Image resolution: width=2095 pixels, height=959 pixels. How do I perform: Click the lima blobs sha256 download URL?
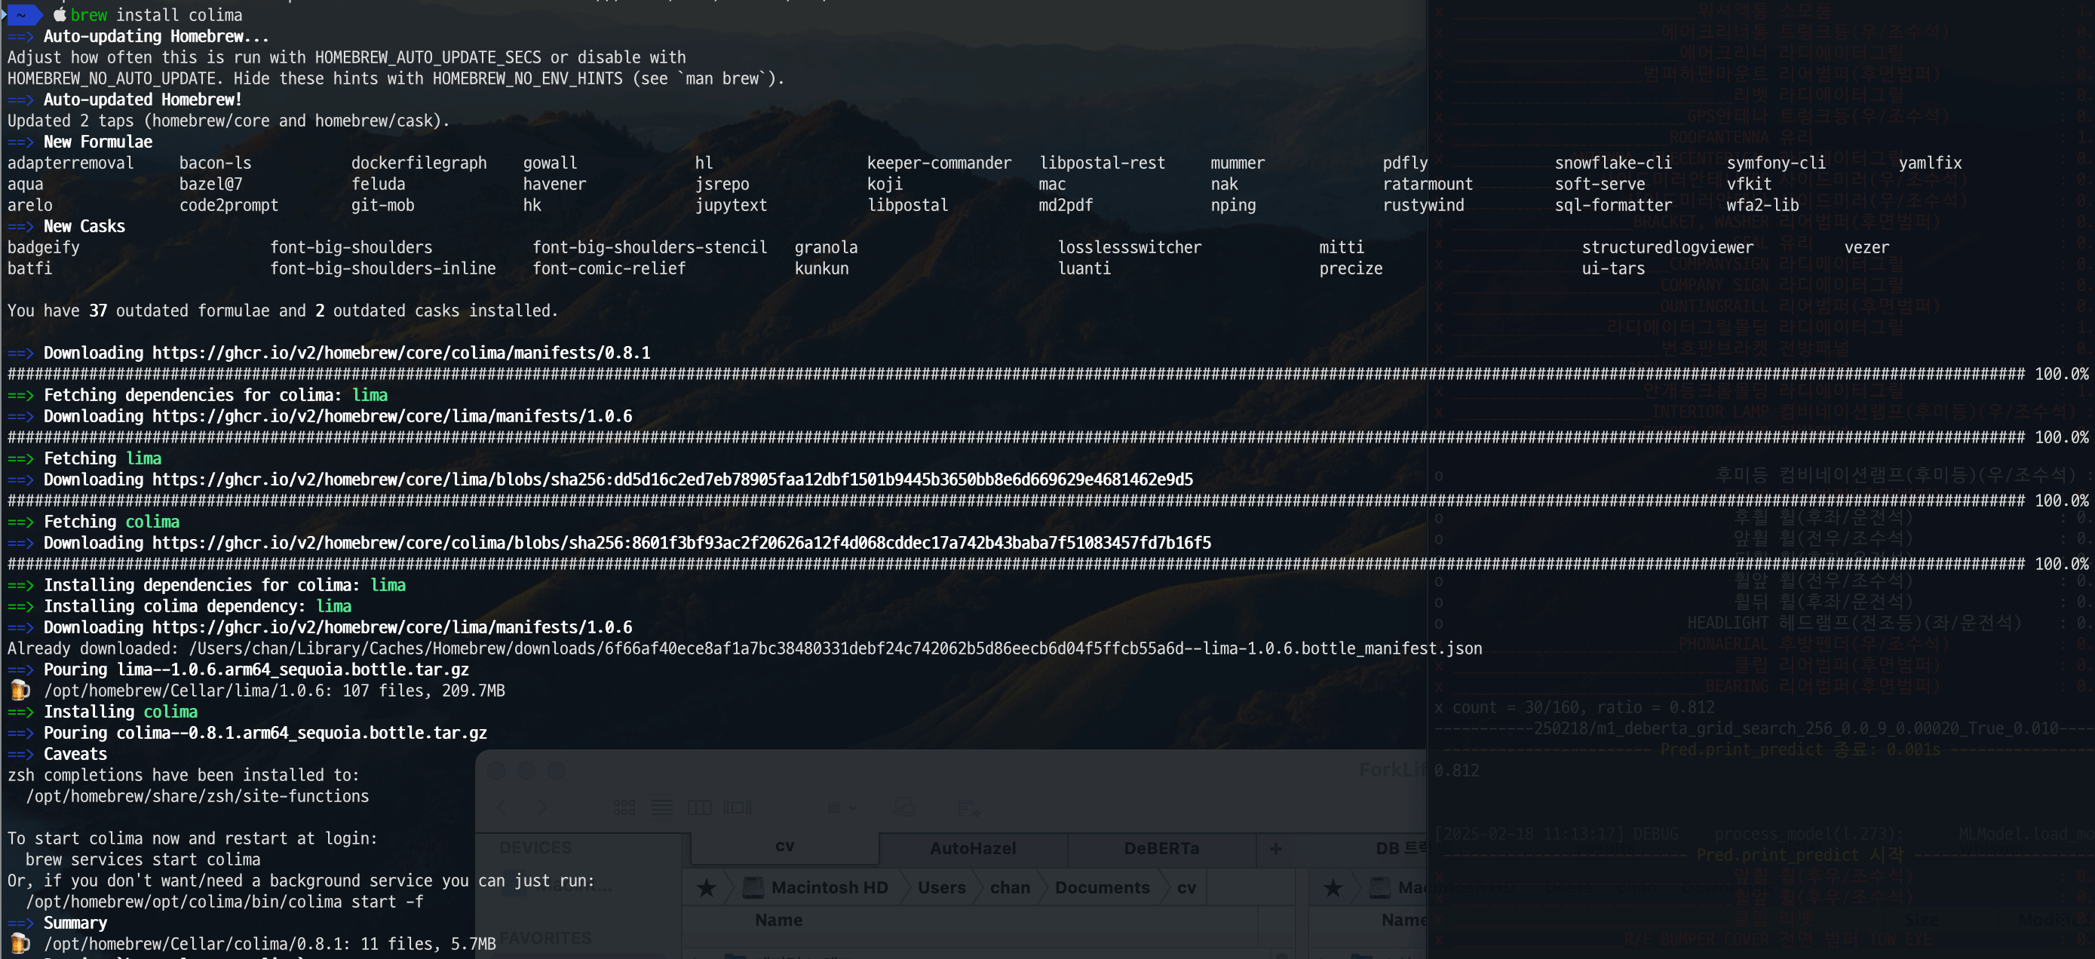[x=672, y=479]
